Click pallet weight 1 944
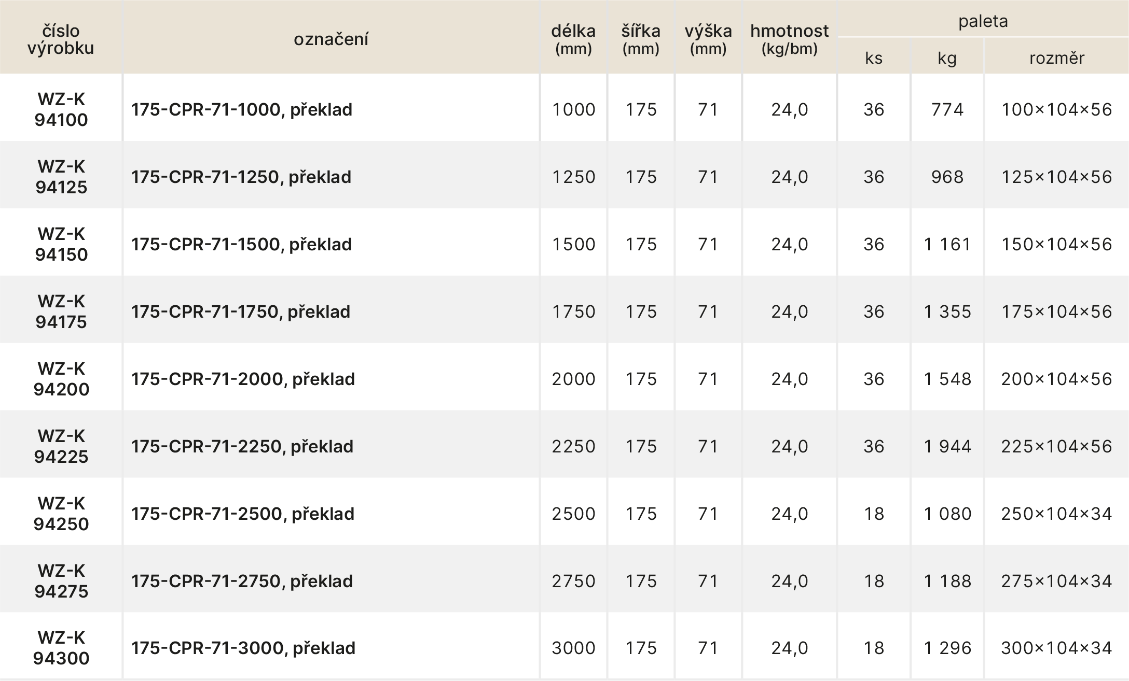Screen dimensions: 1129x681 coord(947,447)
